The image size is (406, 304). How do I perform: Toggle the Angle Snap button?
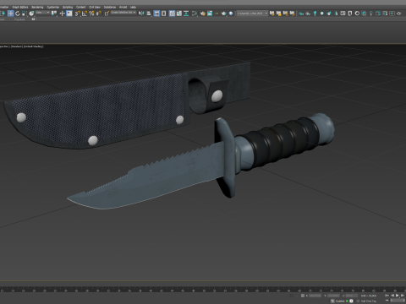(x=85, y=14)
